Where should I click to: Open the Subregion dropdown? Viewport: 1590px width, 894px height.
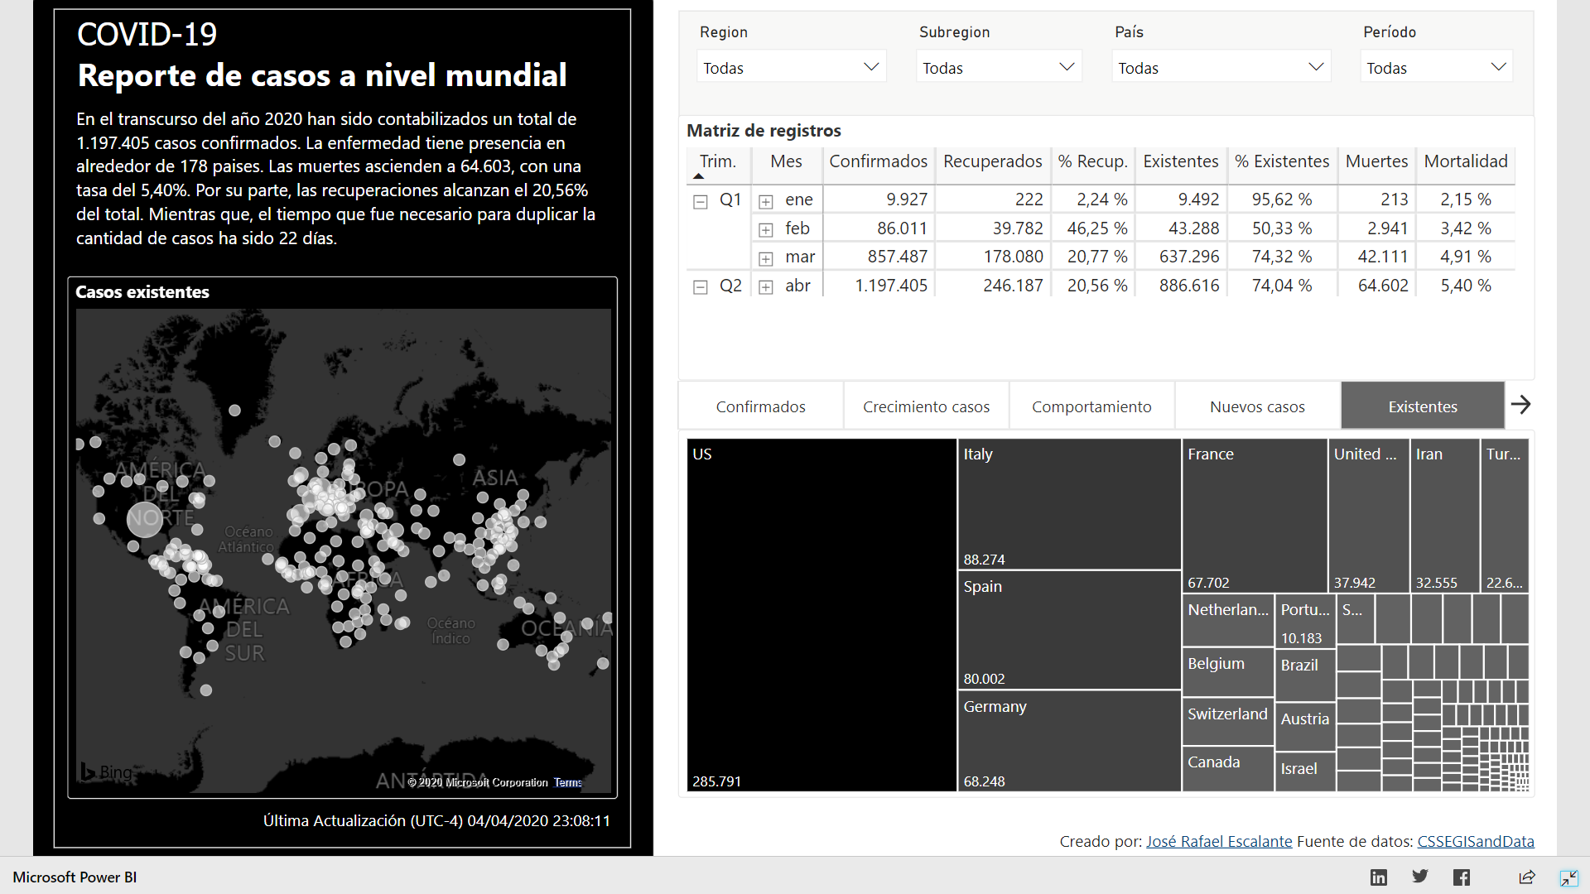click(999, 67)
